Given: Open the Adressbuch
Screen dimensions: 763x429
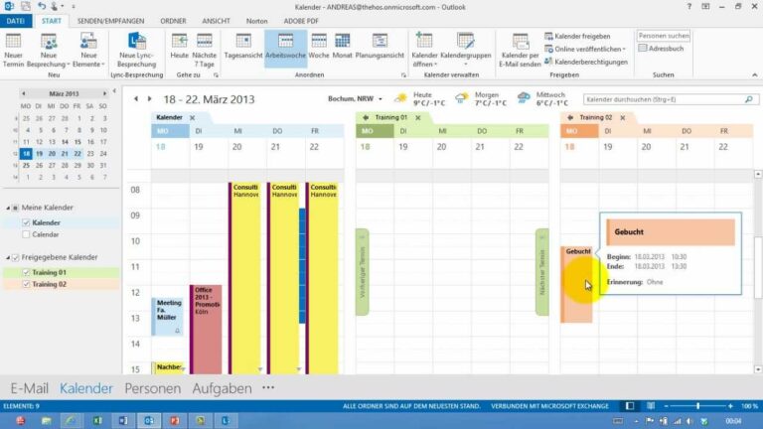Looking at the screenshot, I should [661, 48].
